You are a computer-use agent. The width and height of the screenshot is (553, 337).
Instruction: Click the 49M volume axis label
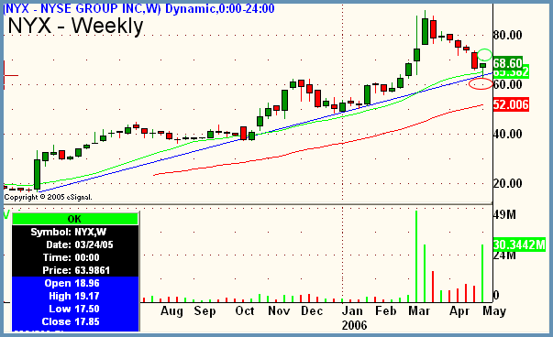coord(504,214)
